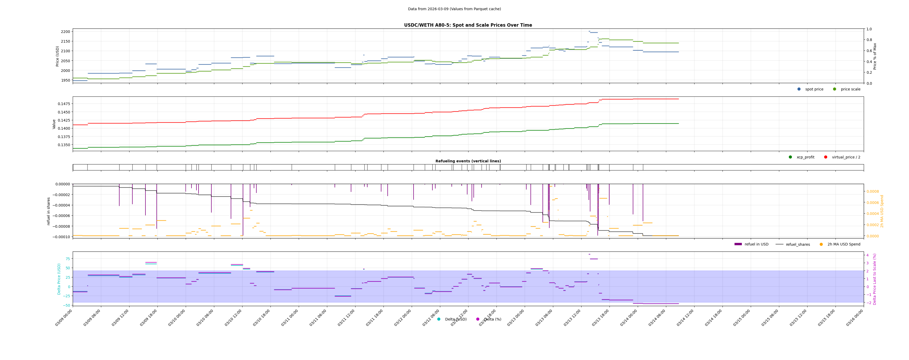
Task: Click the blue spot price legend marker
Action: click(x=799, y=89)
